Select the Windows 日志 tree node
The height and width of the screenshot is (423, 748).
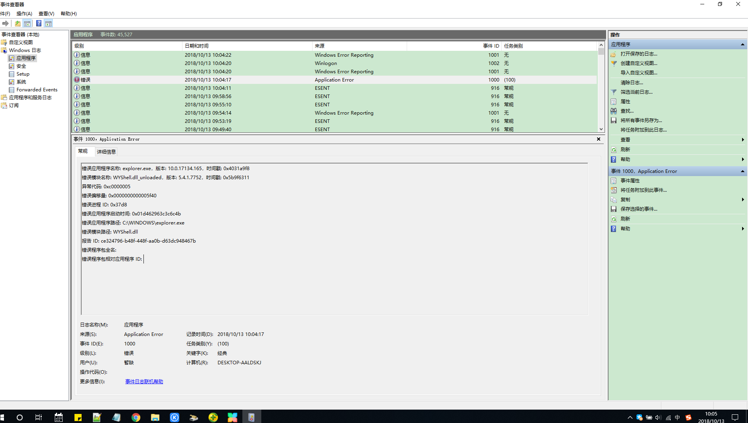coord(25,50)
